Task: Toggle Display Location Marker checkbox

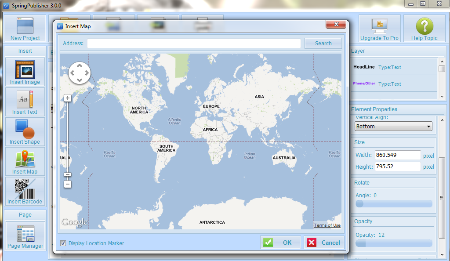Action: click(x=63, y=243)
